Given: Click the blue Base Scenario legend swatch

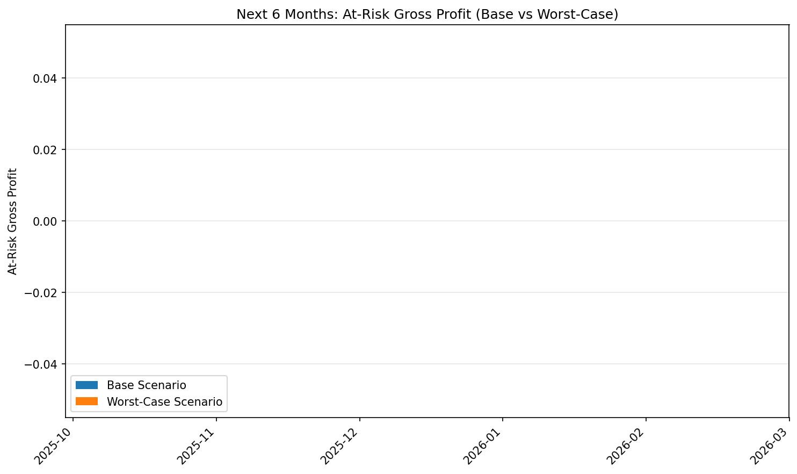Looking at the screenshot, I should pyautogui.click(x=88, y=385).
